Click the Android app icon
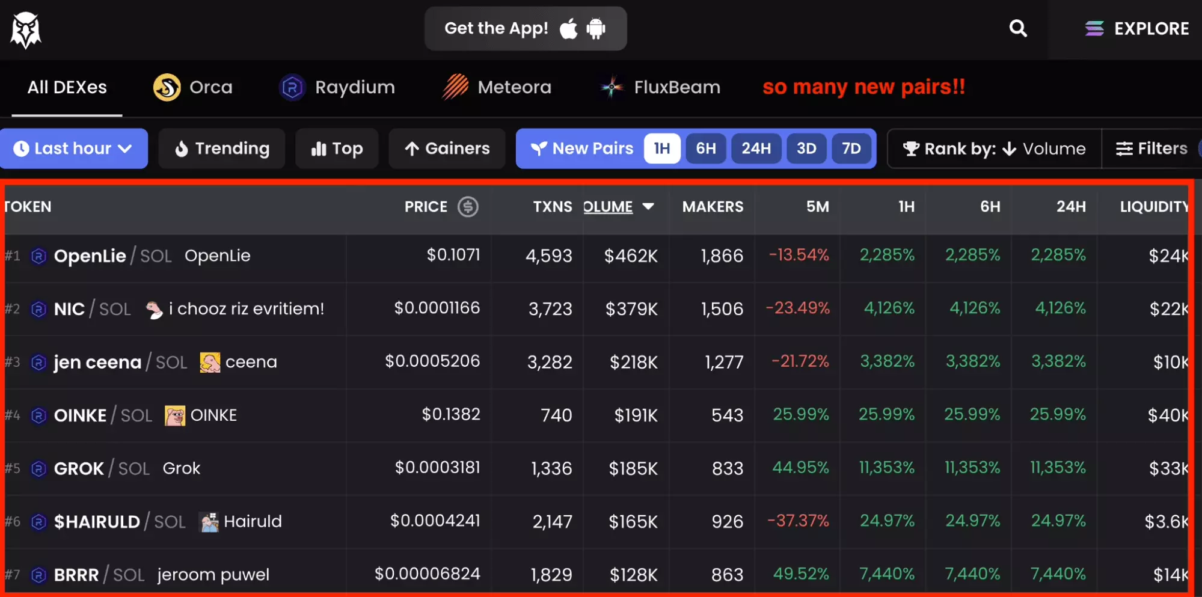 point(596,28)
